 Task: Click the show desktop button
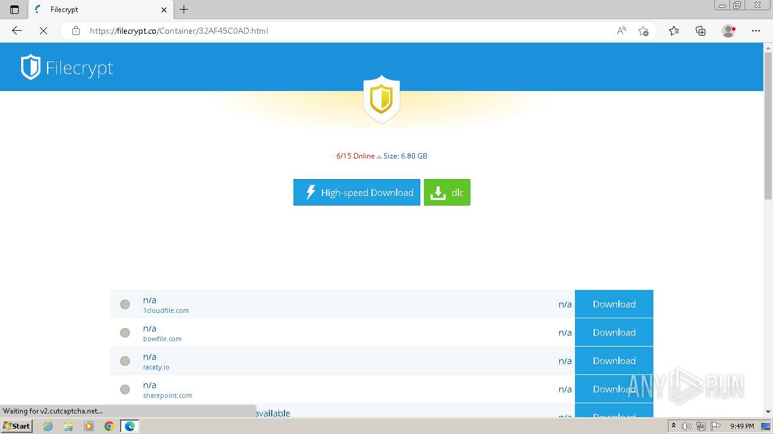coord(766,426)
